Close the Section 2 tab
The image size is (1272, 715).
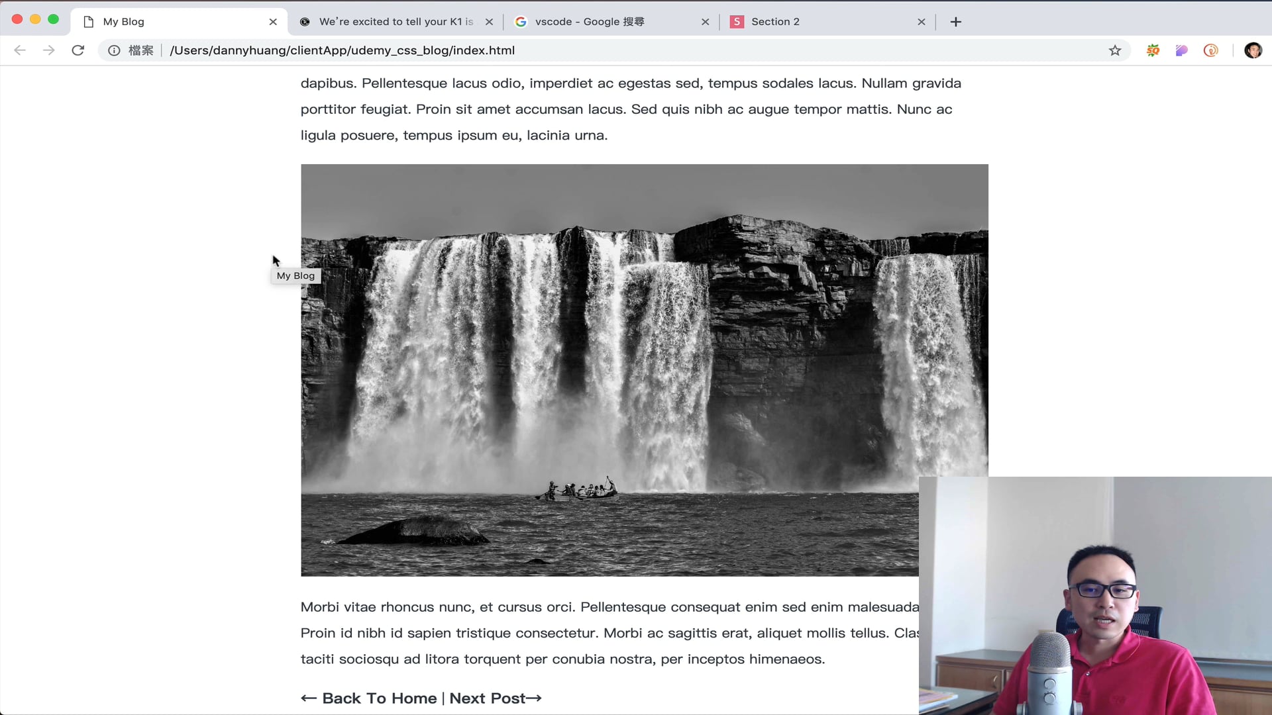921,22
